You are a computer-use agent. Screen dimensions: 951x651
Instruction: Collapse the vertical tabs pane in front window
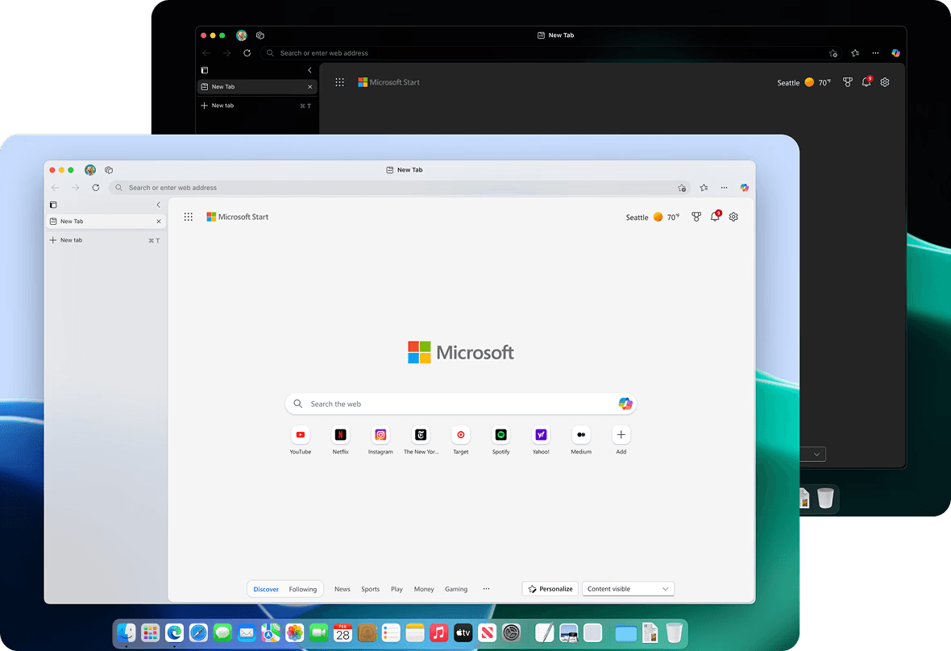tap(158, 205)
